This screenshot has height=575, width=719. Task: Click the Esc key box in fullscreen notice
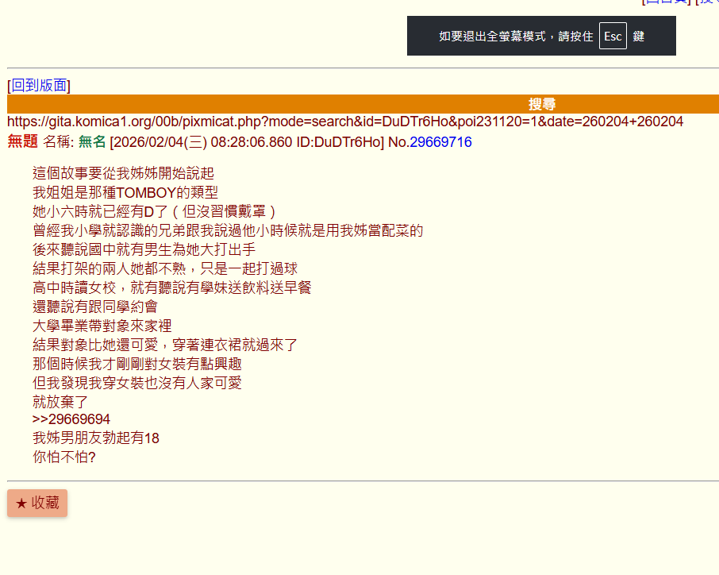[x=613, y=37]
